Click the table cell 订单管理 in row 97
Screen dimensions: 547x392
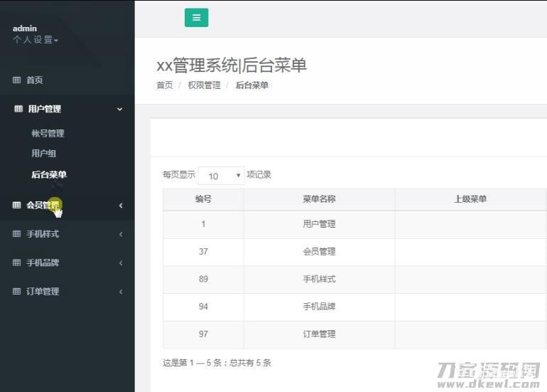pyautogui.click(x=319, y=334)
